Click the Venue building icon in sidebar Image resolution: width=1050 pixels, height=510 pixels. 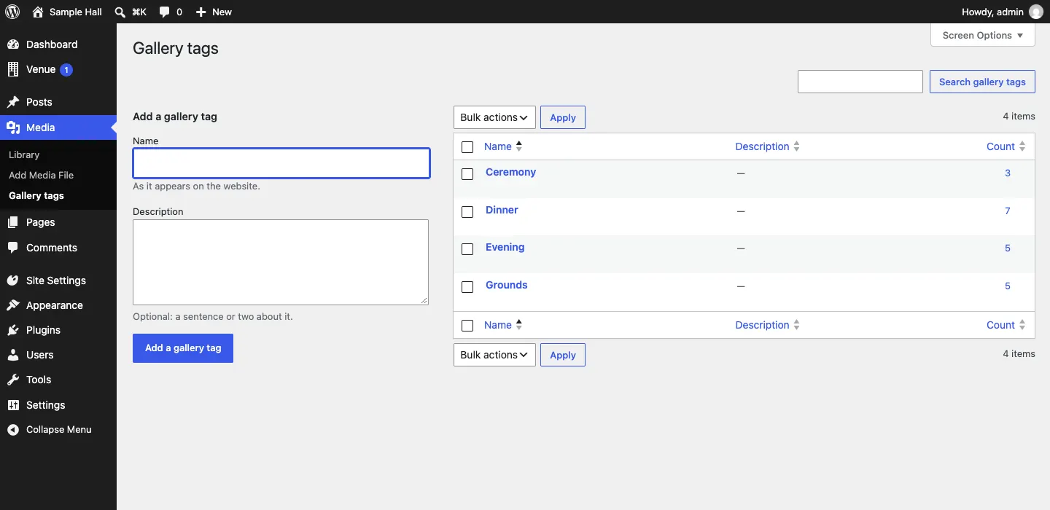click(x=13, y=69)
